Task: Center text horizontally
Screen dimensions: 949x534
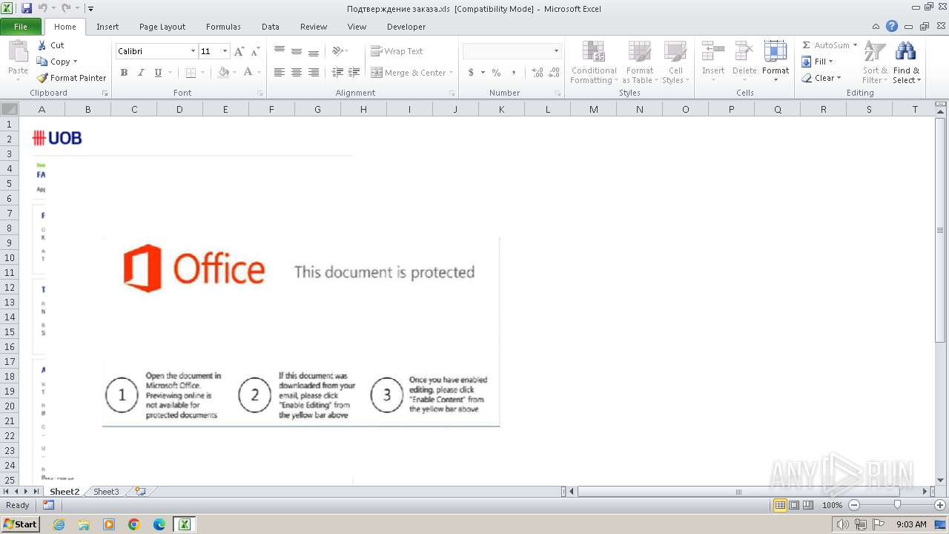Action: tap(297, 73)
